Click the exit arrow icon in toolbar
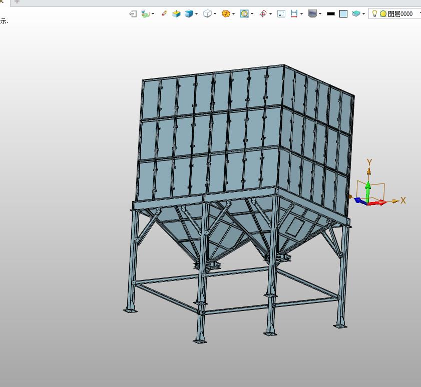Viewport: 421px width, 387px height. pos(133,14)
